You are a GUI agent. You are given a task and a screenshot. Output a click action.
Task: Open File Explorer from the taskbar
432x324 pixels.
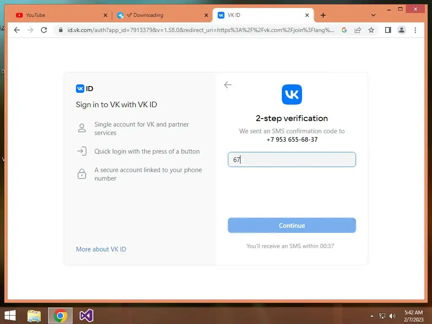pyautogui.click(x=34, y=316)
